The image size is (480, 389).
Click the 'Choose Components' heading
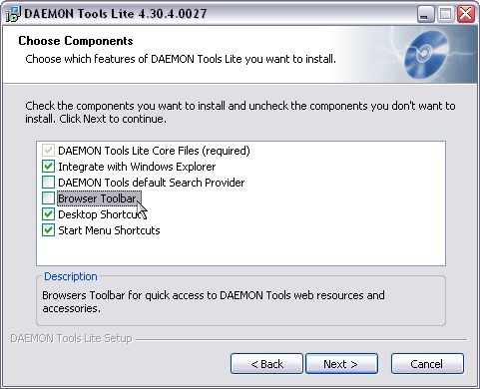(76, 41)
